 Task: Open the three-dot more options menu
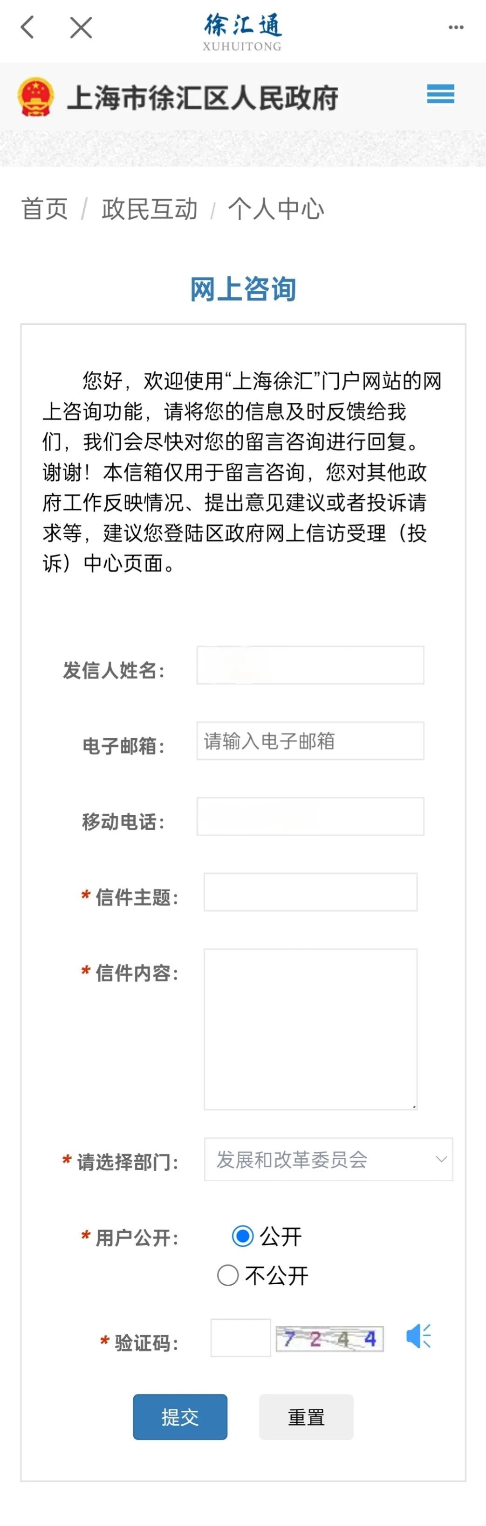456,27
